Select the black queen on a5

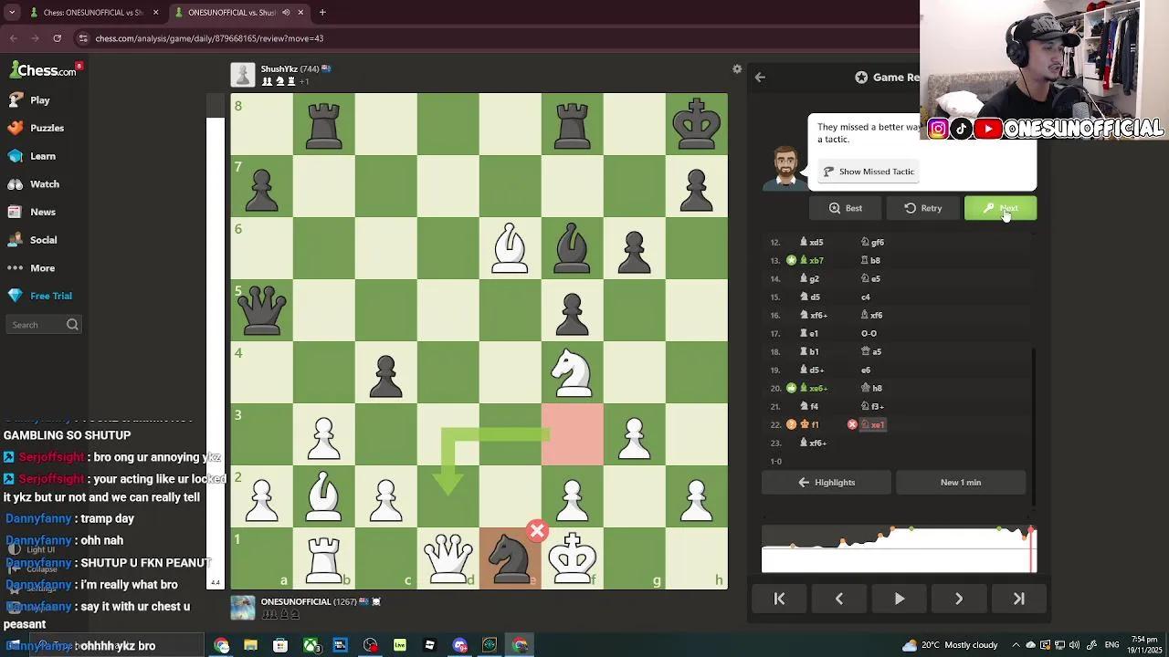(x=261, y=310)
